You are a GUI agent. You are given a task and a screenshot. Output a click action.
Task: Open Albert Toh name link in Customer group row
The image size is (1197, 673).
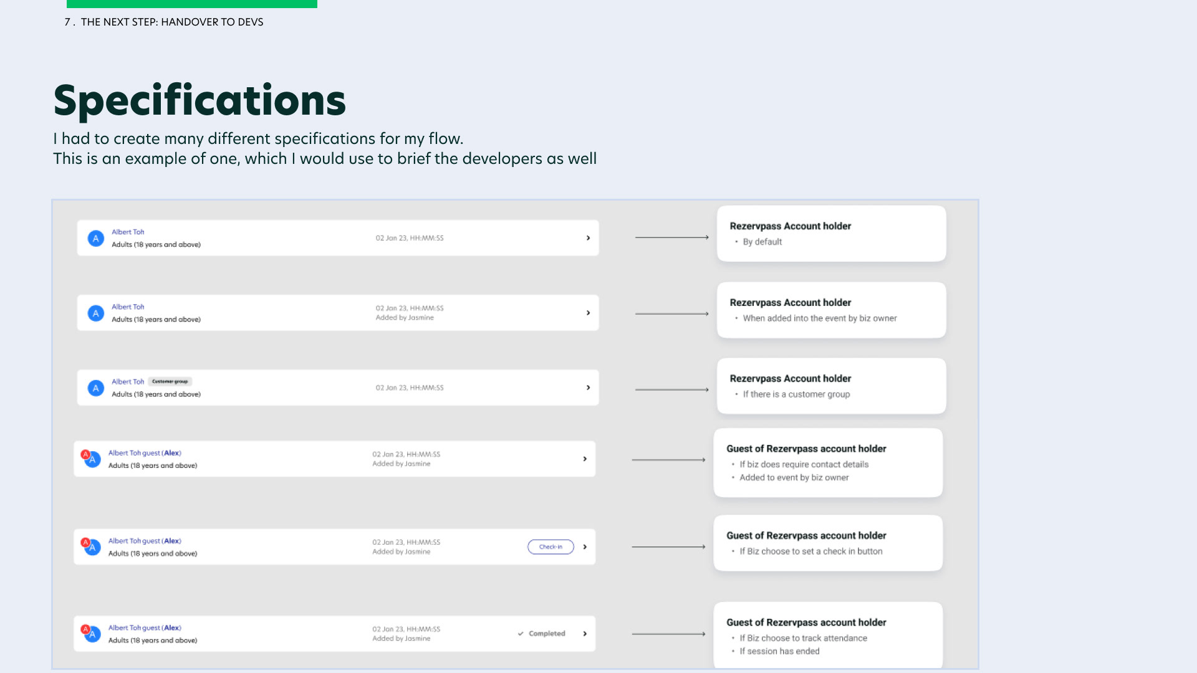pos(128,381)
